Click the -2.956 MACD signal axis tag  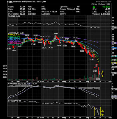114,96
